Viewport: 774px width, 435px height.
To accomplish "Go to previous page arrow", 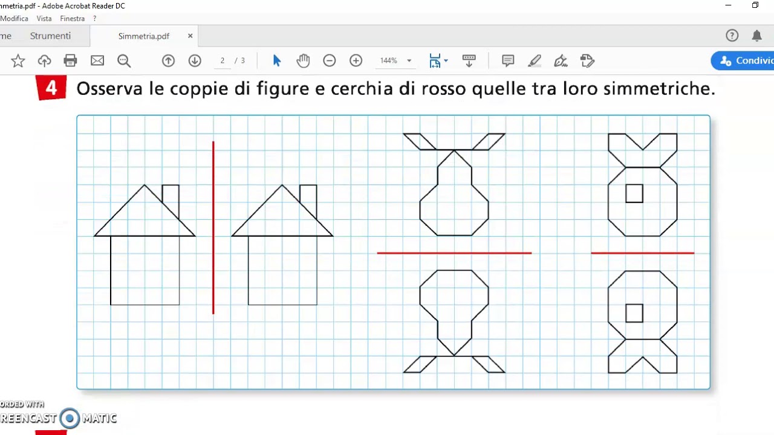I will click(x=168, y=60).
